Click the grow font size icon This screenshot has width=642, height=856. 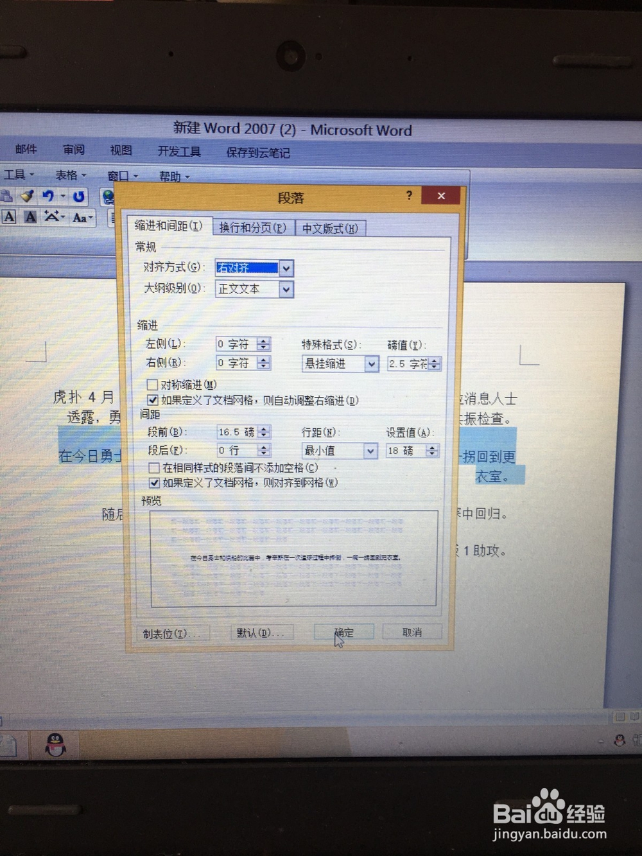tap(51, 216)
